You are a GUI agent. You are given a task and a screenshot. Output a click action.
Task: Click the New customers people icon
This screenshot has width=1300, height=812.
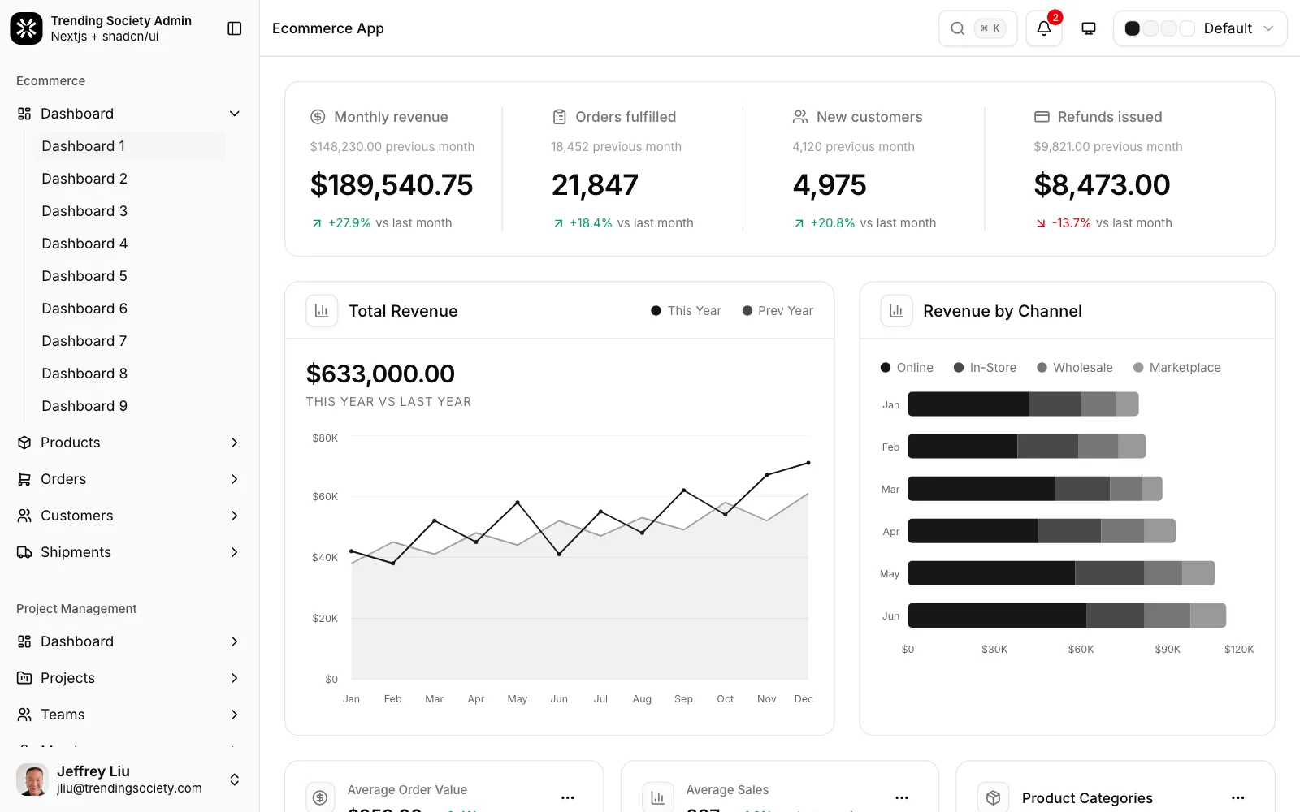click(x=800, y=117)
